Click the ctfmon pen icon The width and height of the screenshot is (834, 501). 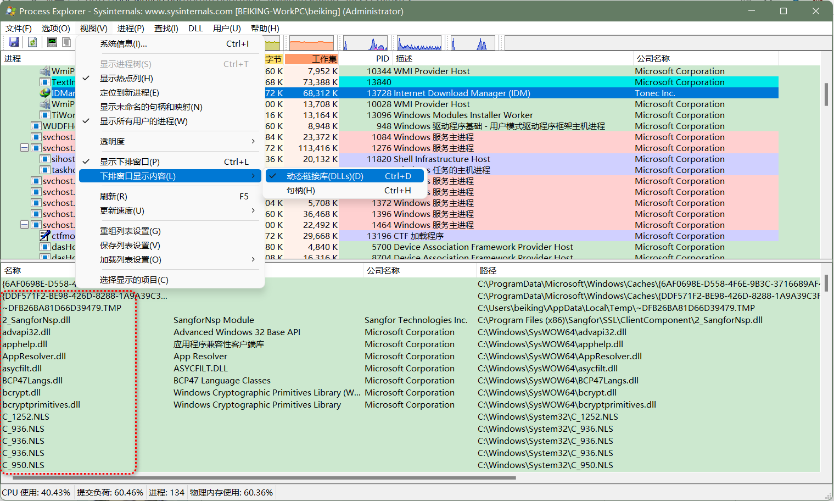(x=46, y=236)
